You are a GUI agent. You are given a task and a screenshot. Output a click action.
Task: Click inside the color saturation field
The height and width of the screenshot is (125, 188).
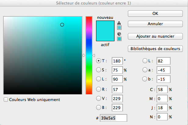pos(43,55)
